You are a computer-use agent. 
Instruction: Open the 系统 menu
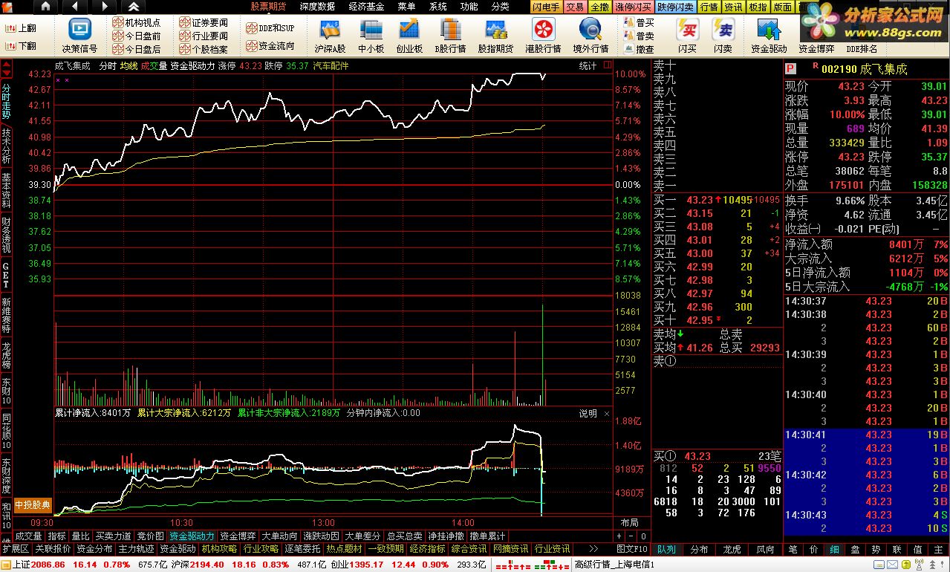tap(438, 7)
